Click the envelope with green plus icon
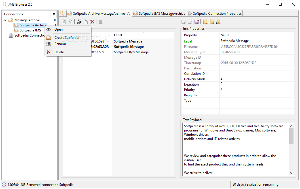Screen dimensions: 300x189 tap(212, 22)
